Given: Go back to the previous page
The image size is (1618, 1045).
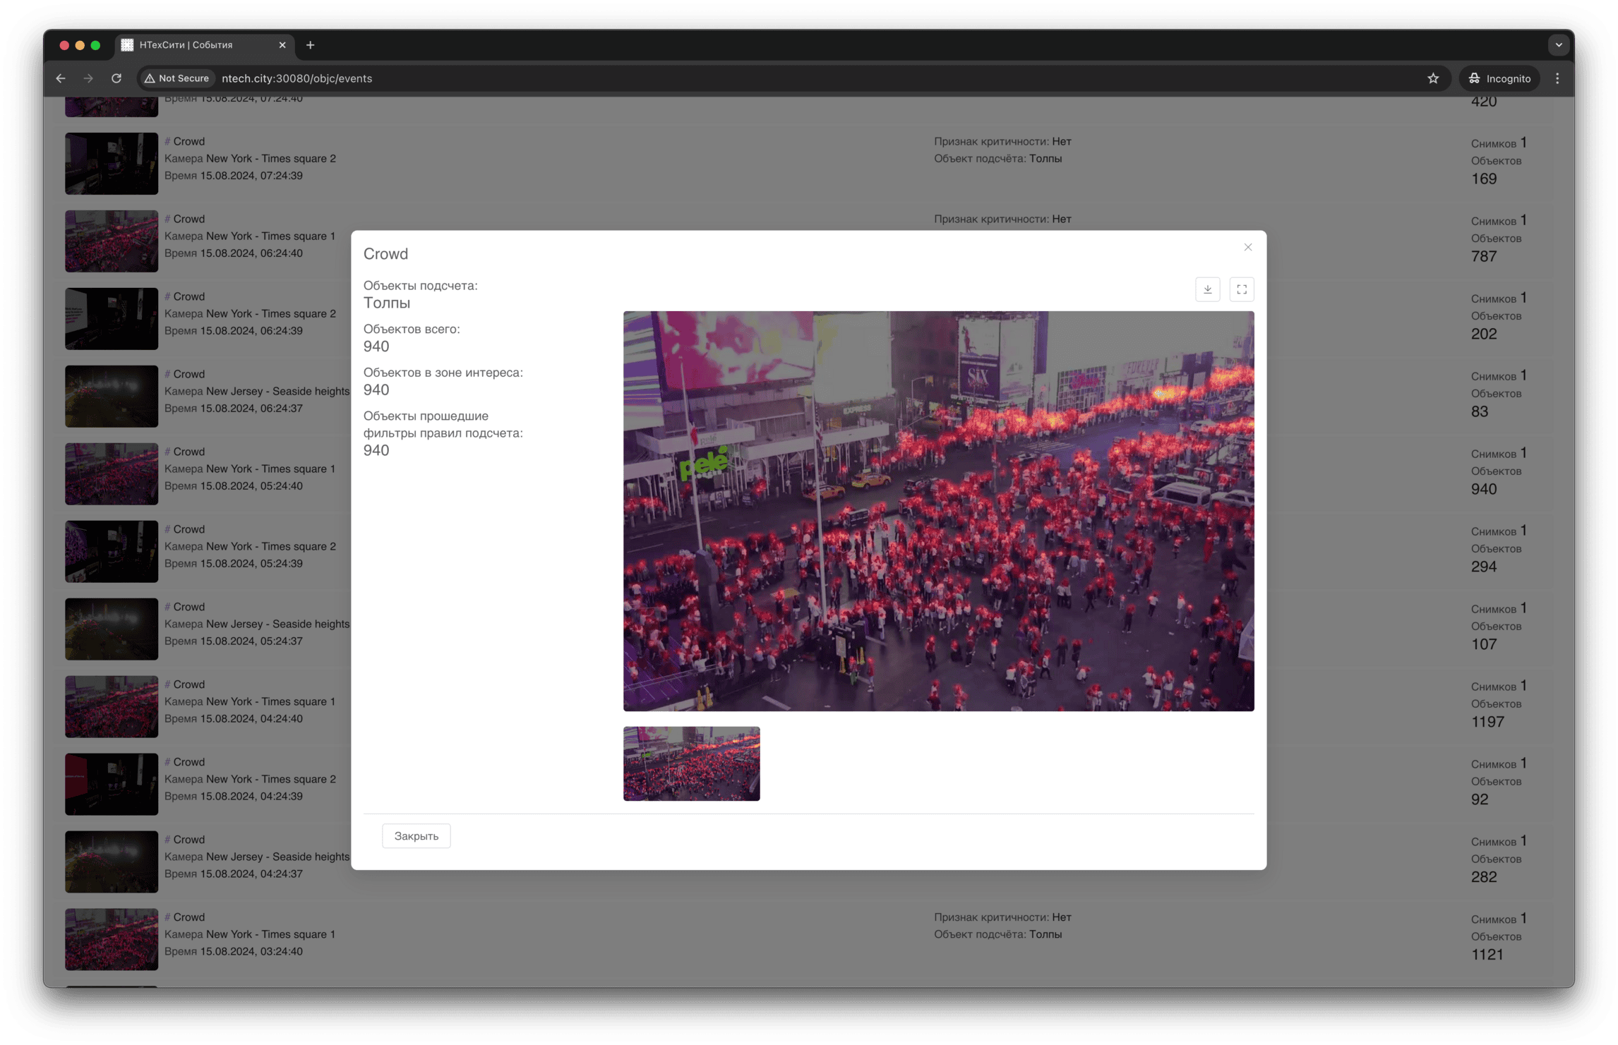Looking at the screenshot, I should coord(61,78).
